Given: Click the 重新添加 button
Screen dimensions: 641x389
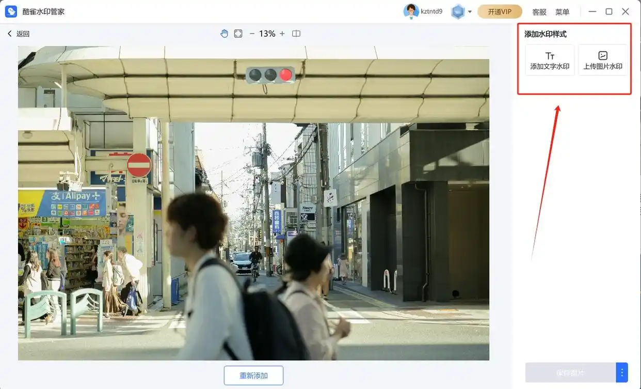Looking at the screenshot, I should pos(253,376).
